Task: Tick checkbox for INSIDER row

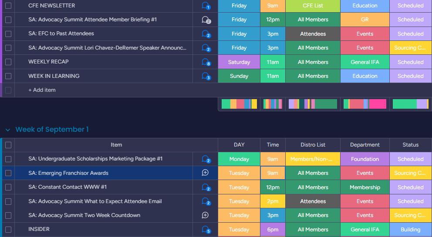Action: click(x=8, y=230)
